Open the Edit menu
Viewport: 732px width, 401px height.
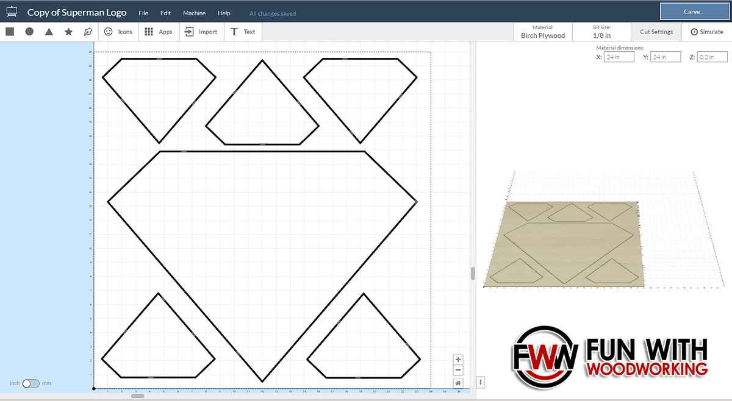click(x=165, y=13)
